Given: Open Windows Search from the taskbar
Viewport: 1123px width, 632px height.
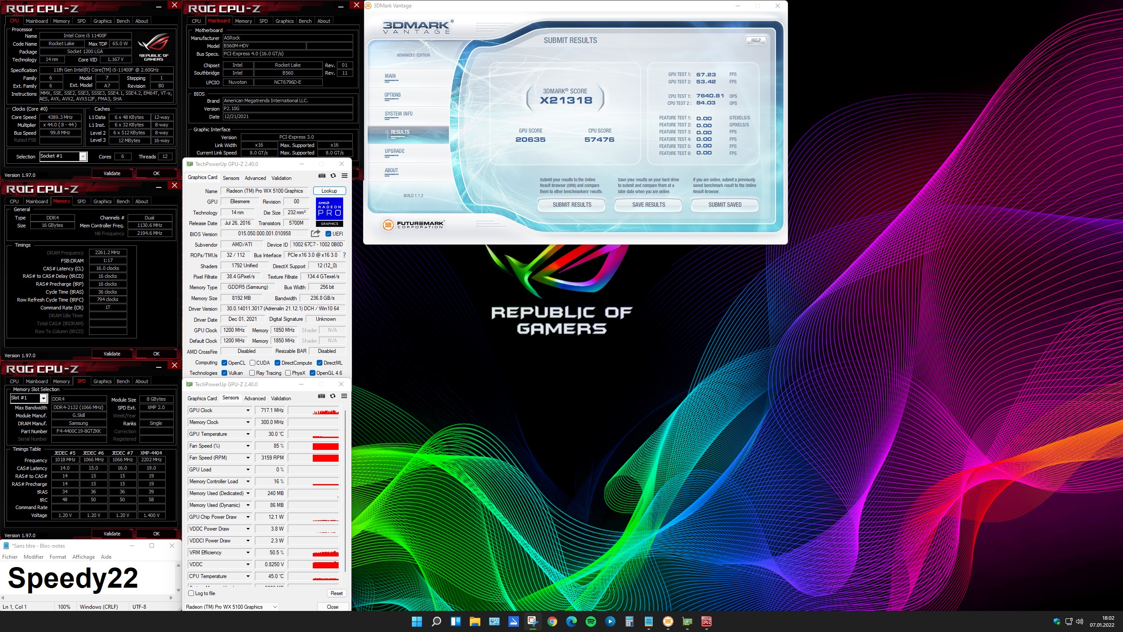Looking at the screenshot, I should 436,621.
